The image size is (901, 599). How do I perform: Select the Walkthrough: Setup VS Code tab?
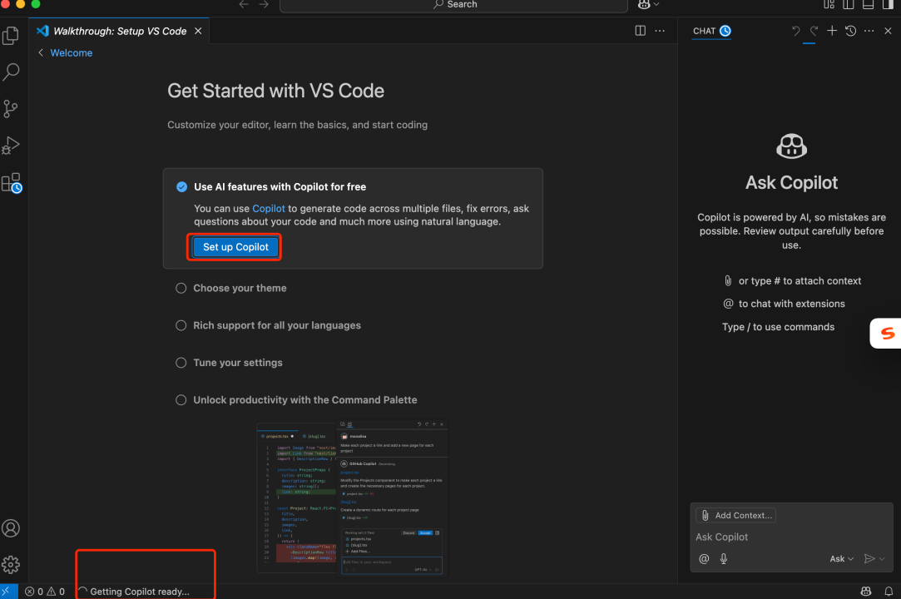(x=120, y=31)
